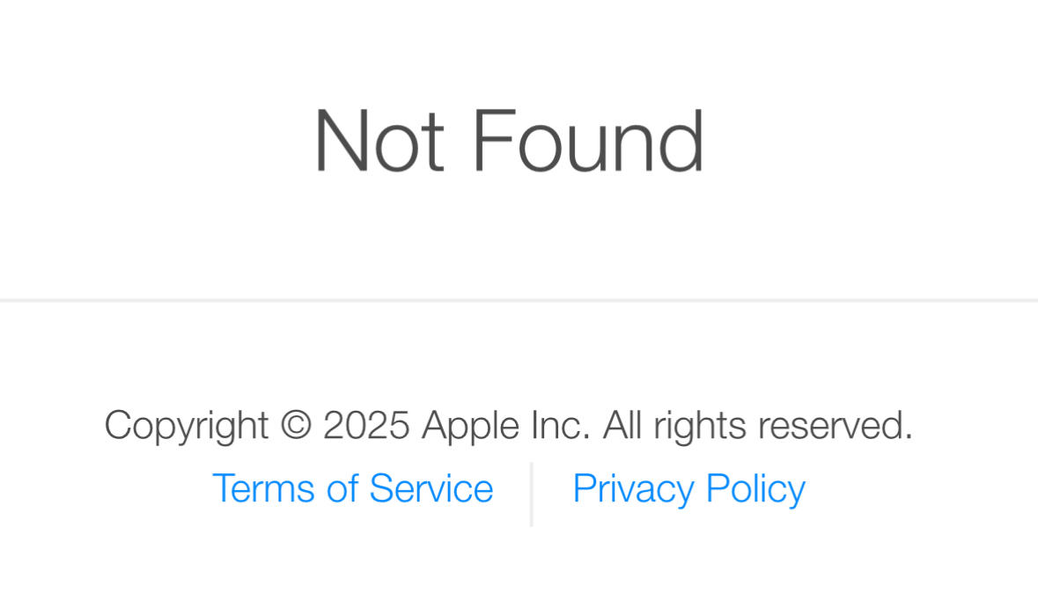Click the copyright notice text
Viewport: 1038px width, 615px height.
(508, 426)
